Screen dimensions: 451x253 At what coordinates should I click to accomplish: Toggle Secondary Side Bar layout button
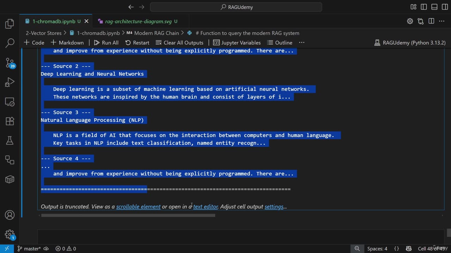445,7
